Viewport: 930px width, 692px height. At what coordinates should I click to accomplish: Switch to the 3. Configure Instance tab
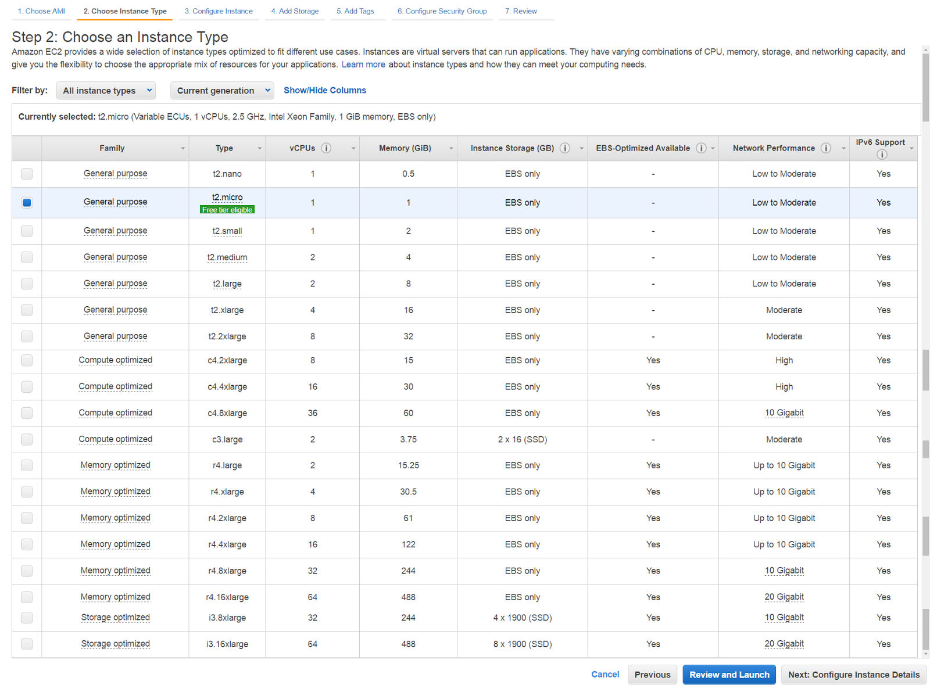[x=219, y=11]
